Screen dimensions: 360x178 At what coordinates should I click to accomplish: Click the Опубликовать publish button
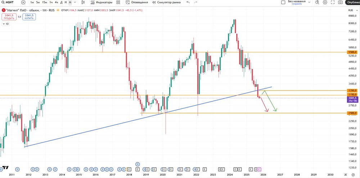pyautogui.click(x=353, y=2)
